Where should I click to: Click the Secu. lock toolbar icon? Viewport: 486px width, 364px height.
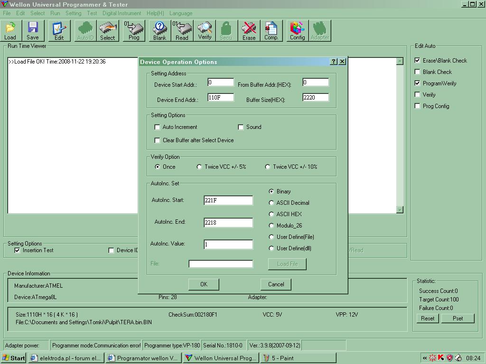(226, 30)
